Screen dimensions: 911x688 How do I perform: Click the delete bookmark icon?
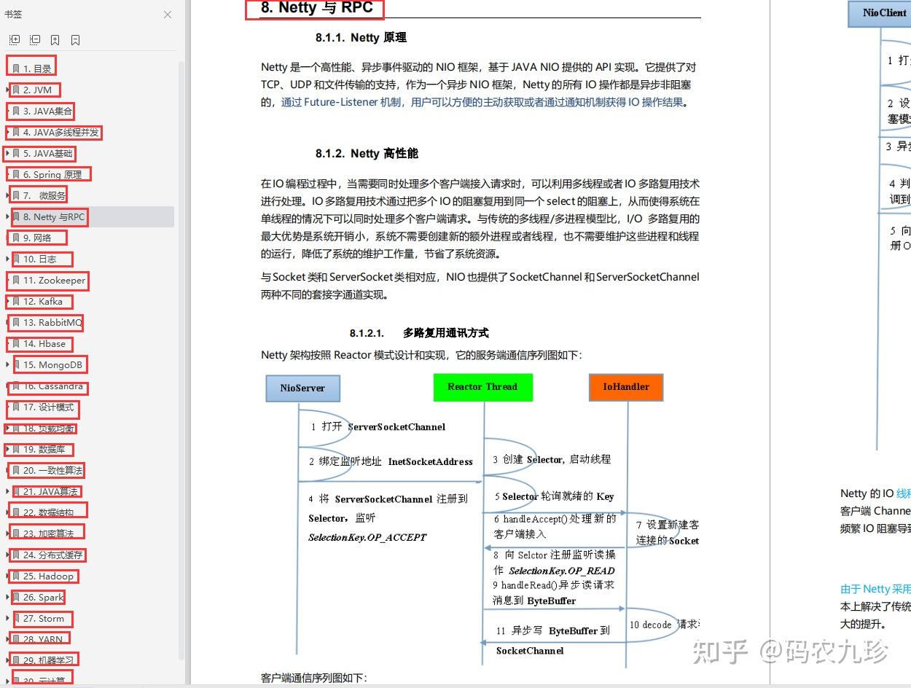tap(75, 40)
